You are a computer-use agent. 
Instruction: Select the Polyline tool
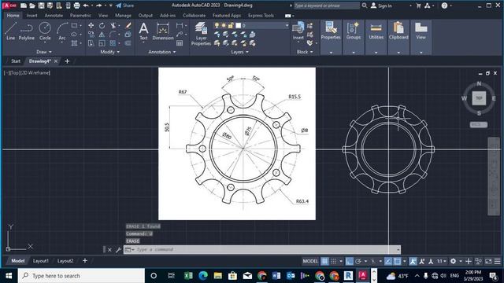pyautogui.click(x=26, y=31)
